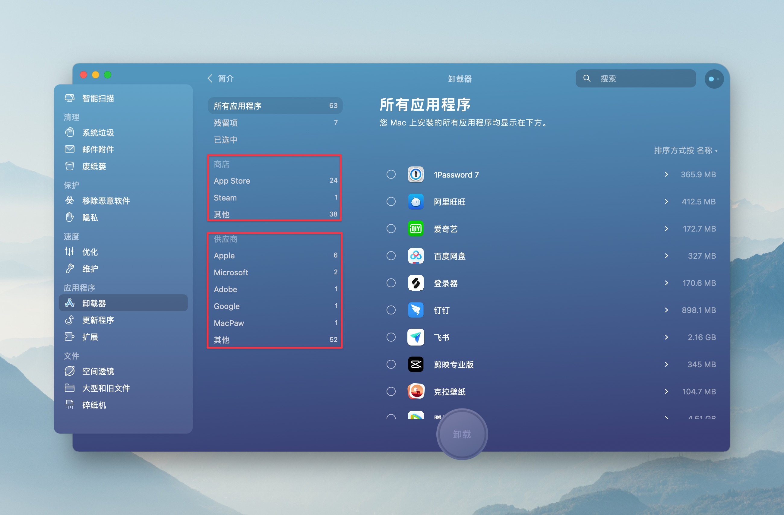Open Updater refresh icon in sidebar
Image resolution: width=784 pixels, height=515 pixels.
click(70, 320)
